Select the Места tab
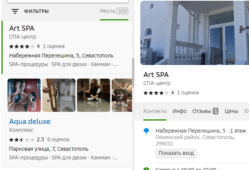This screenshot has height=170, width=249. [x=114, y=11]
